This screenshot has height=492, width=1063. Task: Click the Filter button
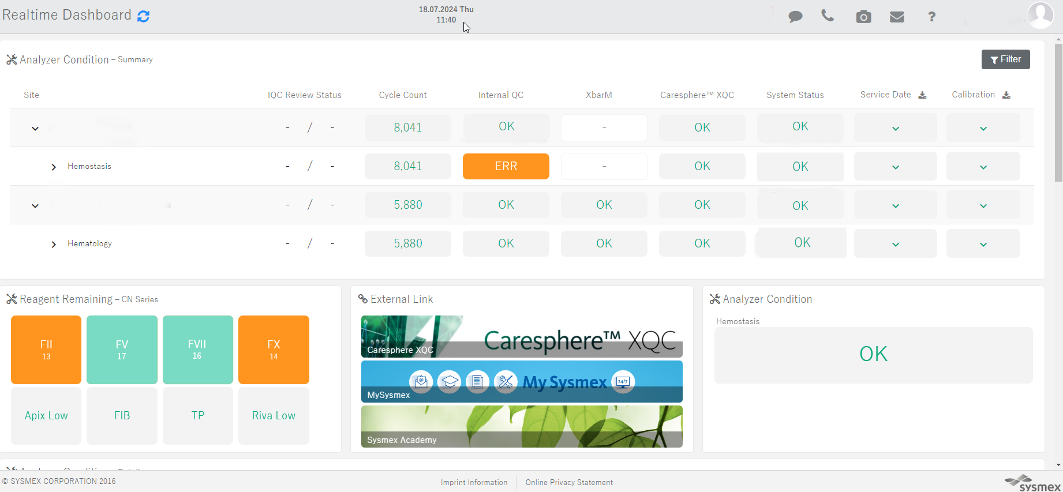(x=1005, y=59)
